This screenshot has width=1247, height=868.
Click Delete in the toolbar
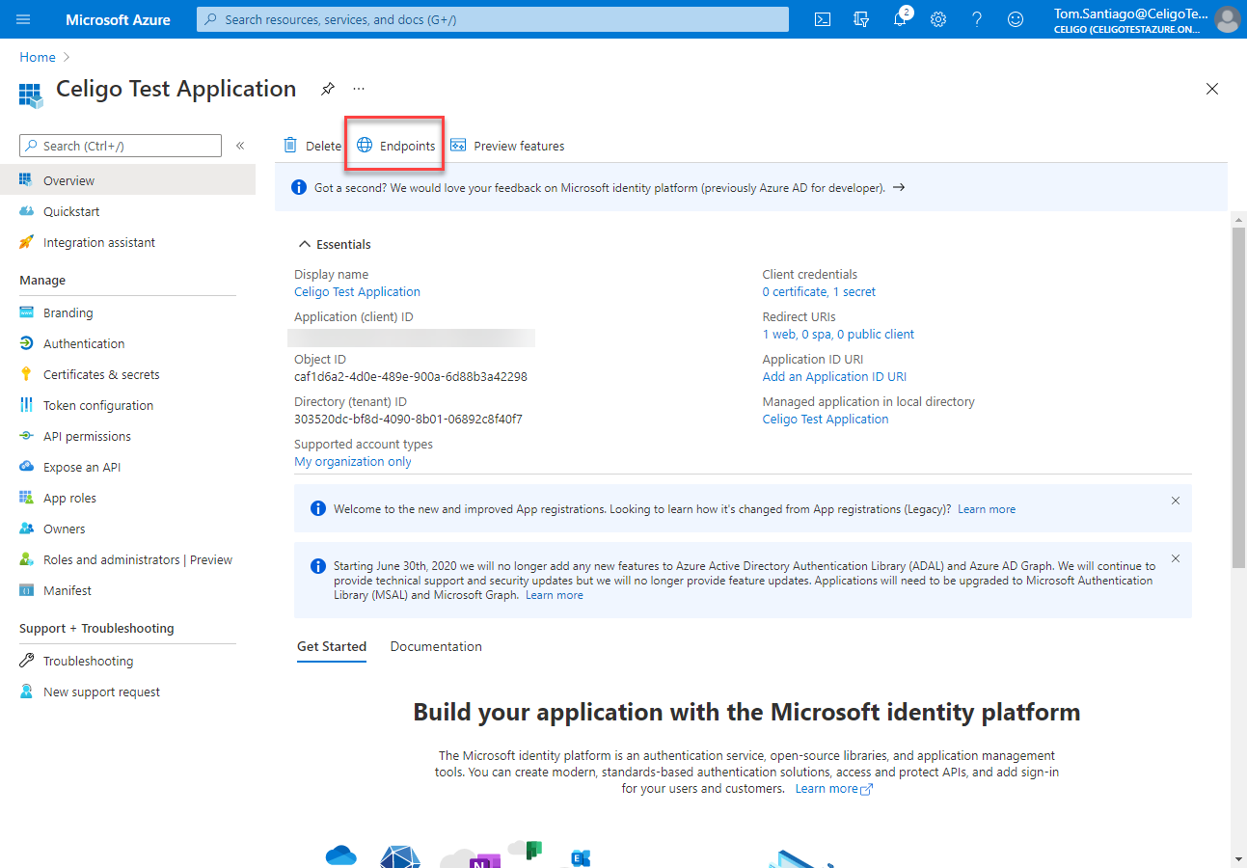(x=312, y=146)
